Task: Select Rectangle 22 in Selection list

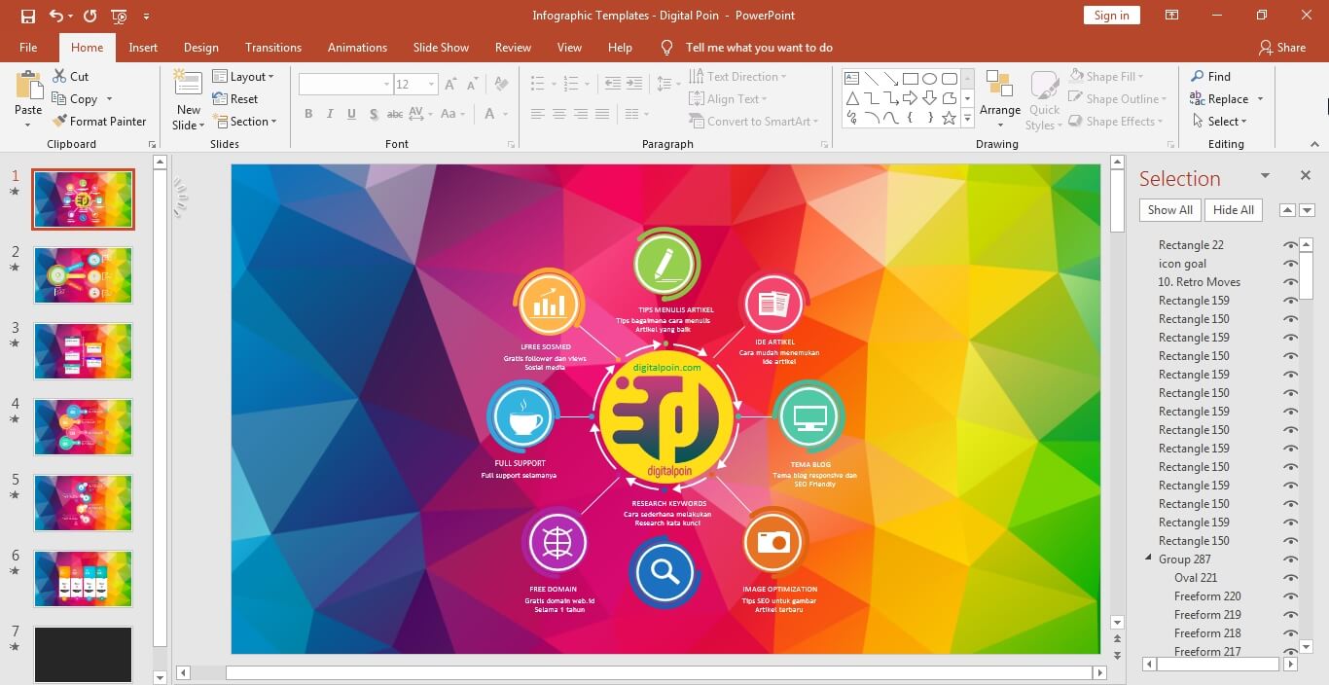Action: click(x=1191, y=245)
